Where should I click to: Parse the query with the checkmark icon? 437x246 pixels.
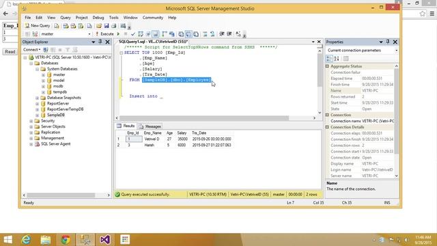coord(133,34)
